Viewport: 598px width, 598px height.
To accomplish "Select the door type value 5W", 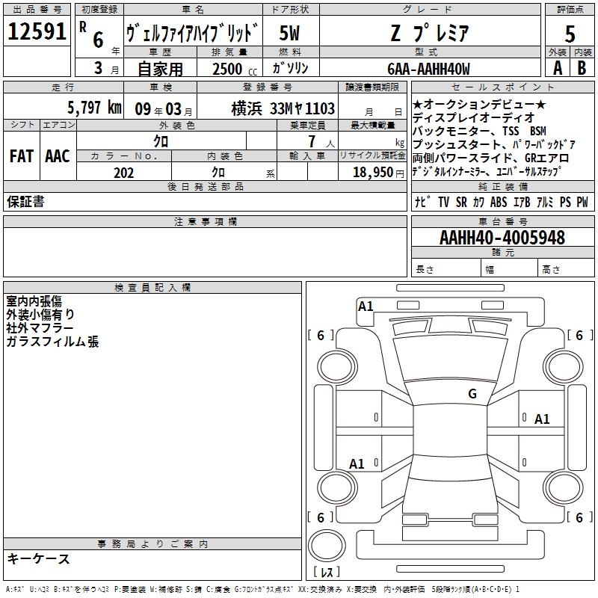I will point(289,33).
